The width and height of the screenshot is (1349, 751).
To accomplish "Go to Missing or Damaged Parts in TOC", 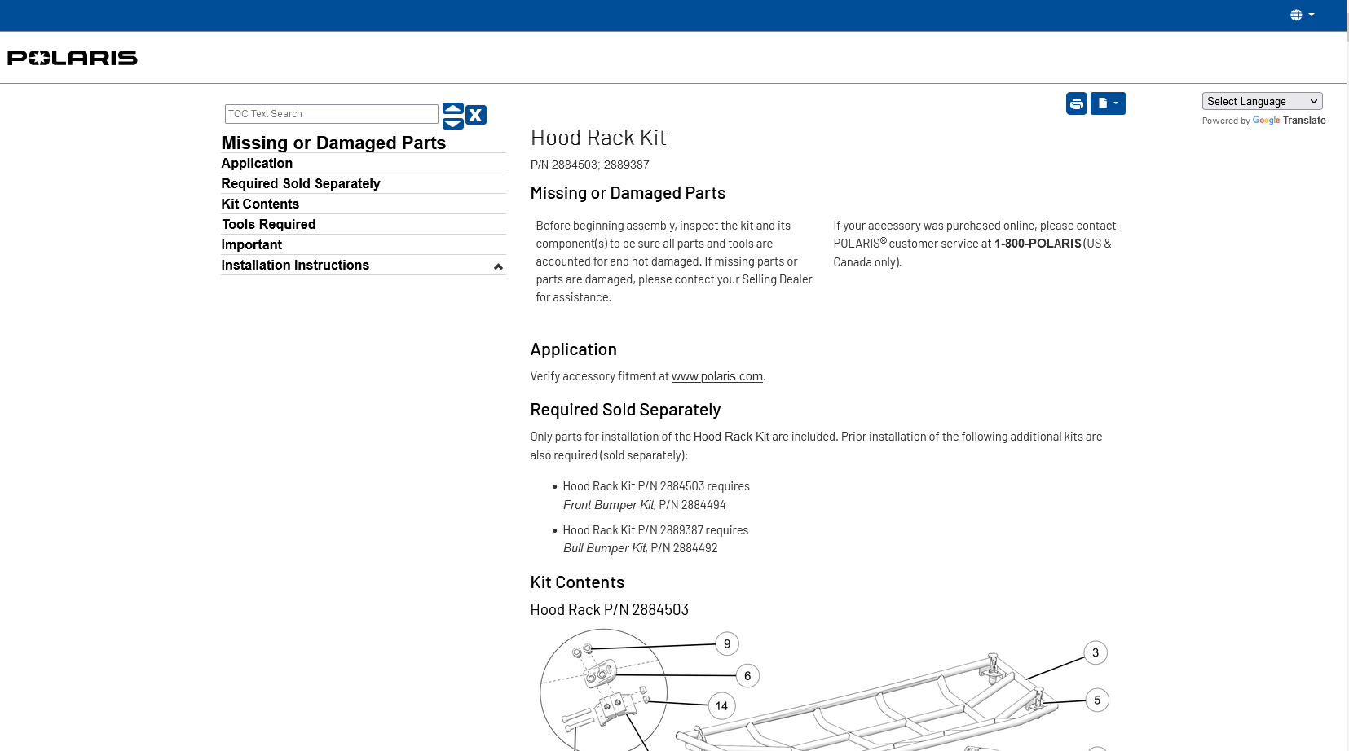I will [x=333, y=143].
